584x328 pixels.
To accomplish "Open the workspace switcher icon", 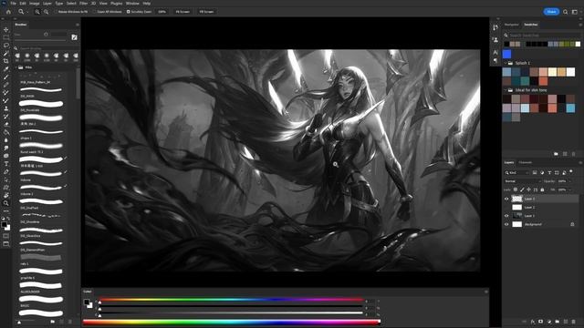I will (575, 12).
